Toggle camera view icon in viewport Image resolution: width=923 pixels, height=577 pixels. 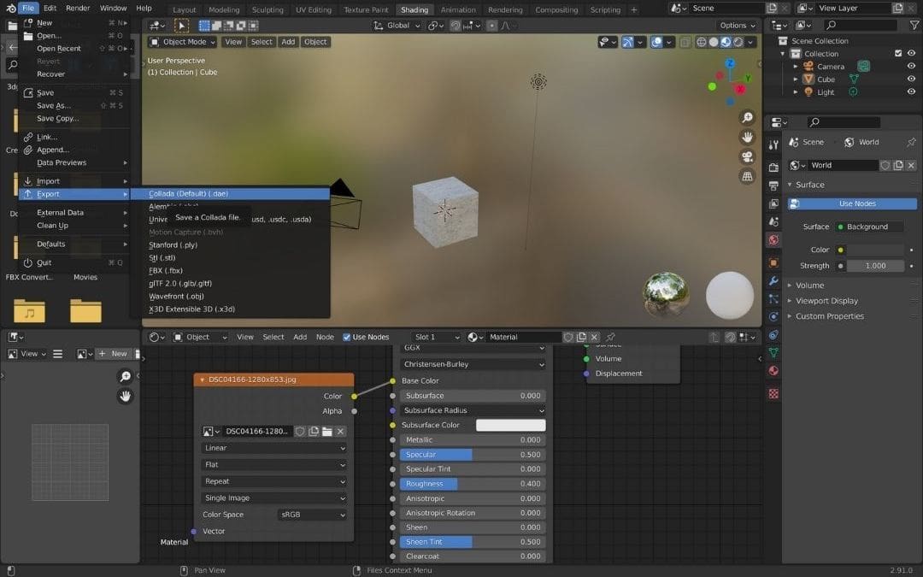point(747,156)
